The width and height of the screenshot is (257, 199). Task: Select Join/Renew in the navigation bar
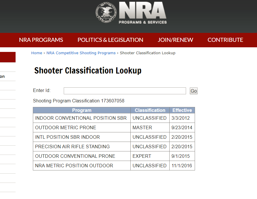pyautogui.click(x=175, y=40)
